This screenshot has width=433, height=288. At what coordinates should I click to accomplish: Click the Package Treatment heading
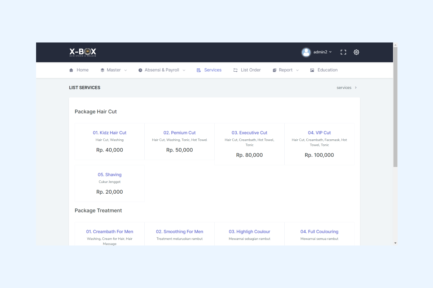[98, 211]
